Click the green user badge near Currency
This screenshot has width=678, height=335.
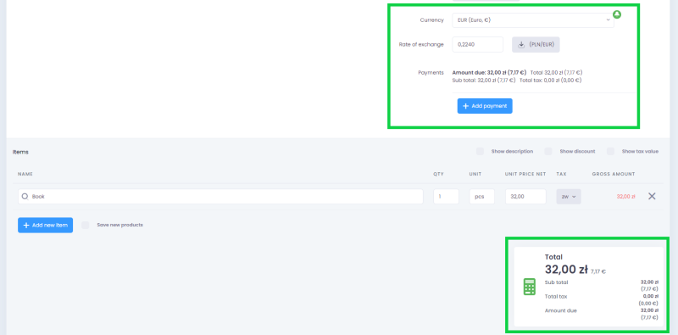coord(617,14)
